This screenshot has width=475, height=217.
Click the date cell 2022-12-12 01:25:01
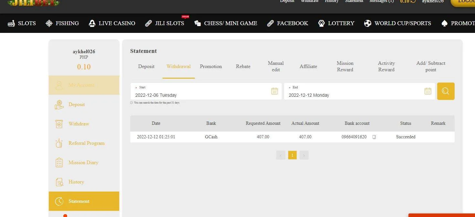pos(156,137)
